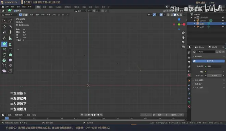Select the Rip Region tool
The image size is (226, 131).
pyautogui.click(x=10, y=71)
